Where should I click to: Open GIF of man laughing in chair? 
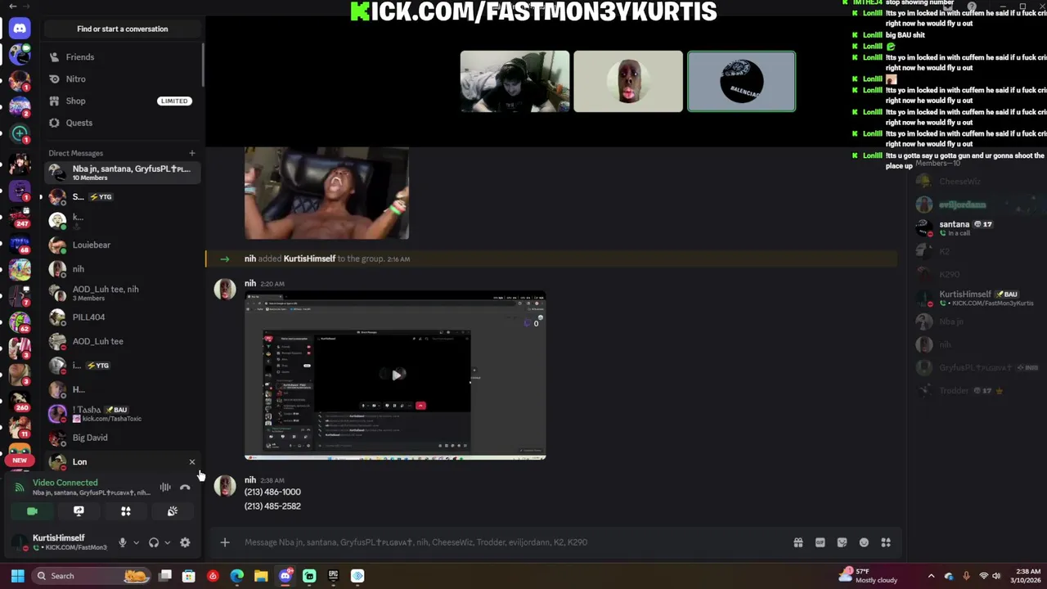[x=326, y=193]
